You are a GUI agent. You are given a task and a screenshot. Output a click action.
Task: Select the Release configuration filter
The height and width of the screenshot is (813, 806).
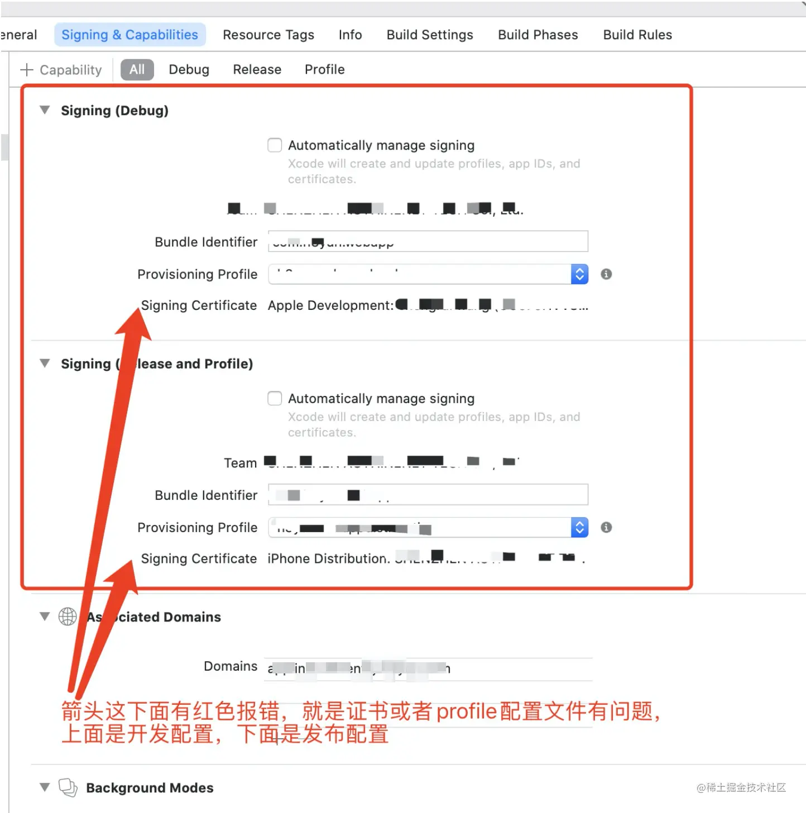[257, 70]
